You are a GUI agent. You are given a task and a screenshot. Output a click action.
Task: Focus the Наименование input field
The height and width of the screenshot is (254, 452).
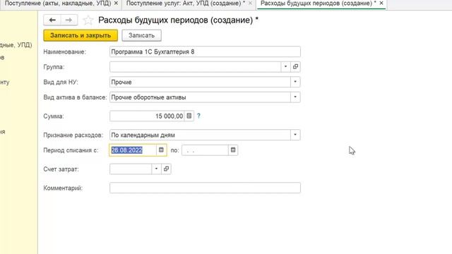(x=205, y=52)
